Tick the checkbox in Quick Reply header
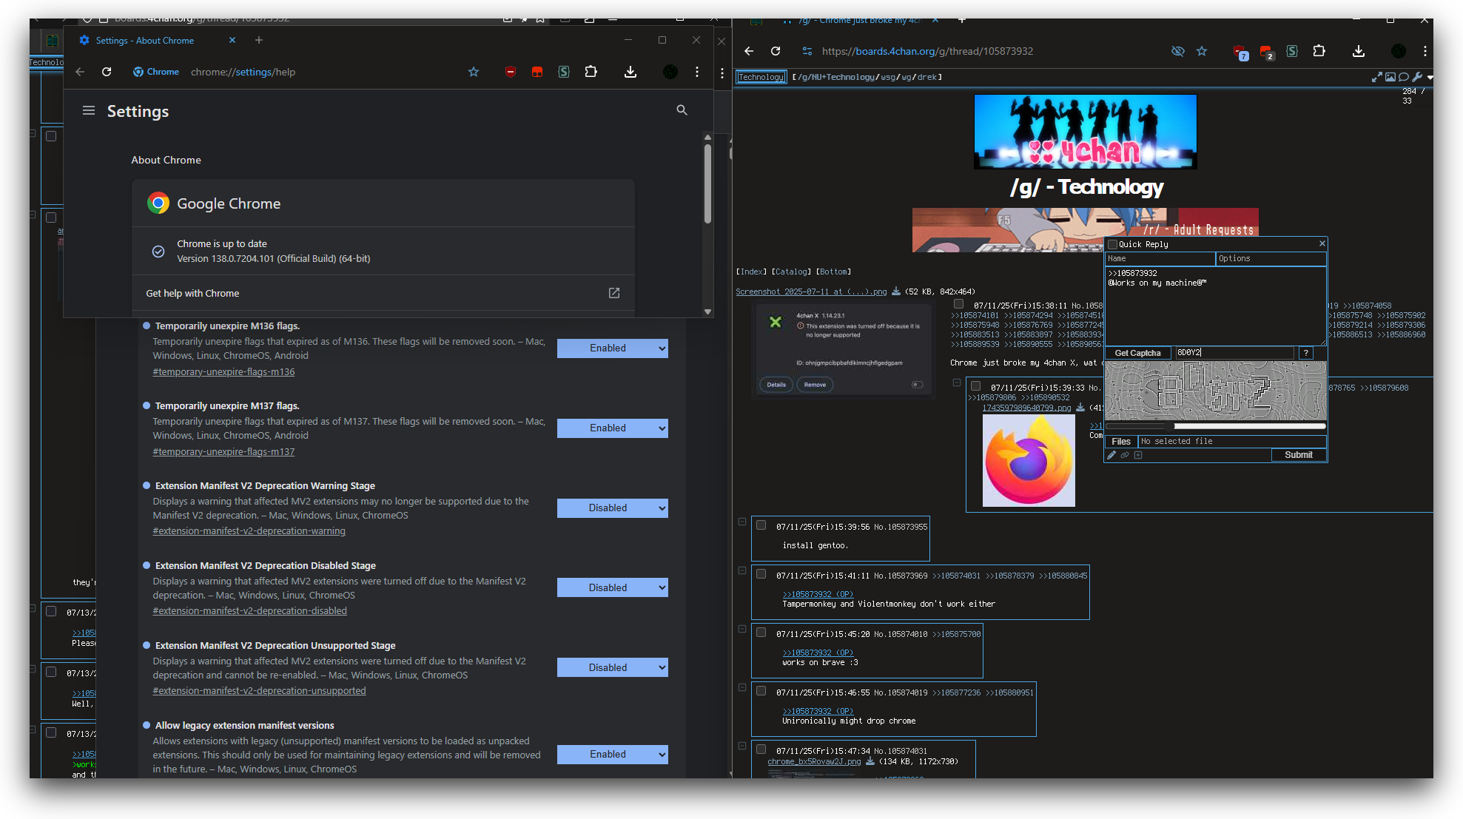Image resolution: width=1463 pixels, height=819 pixels. [1112, 244]
